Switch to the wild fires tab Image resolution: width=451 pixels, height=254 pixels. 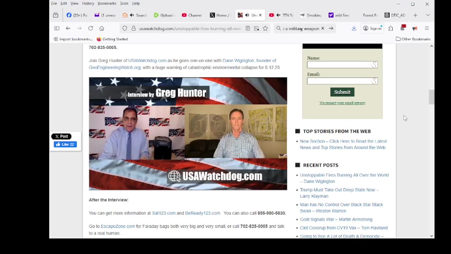[339, 15]
